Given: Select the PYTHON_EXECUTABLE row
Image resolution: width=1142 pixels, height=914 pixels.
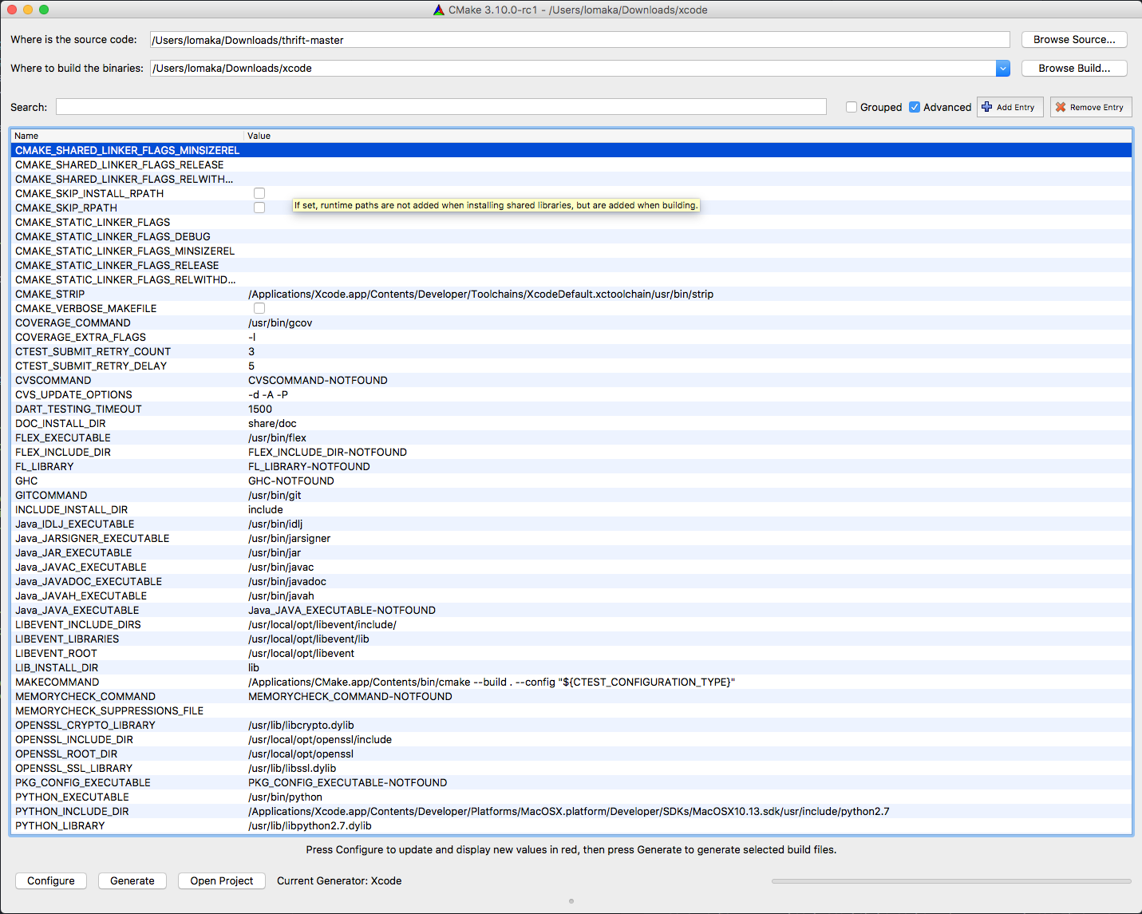Looking at the screenshot, I should (571, 797).
